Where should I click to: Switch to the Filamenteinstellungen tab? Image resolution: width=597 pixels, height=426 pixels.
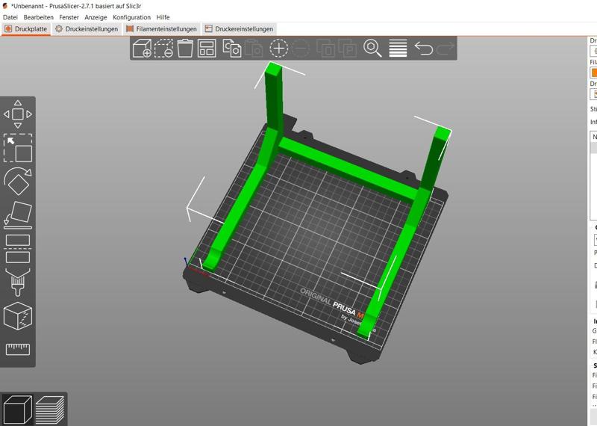(x=161, y=29)
